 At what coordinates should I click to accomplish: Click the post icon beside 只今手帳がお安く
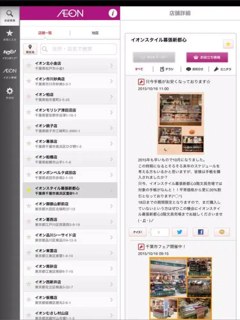141,82
